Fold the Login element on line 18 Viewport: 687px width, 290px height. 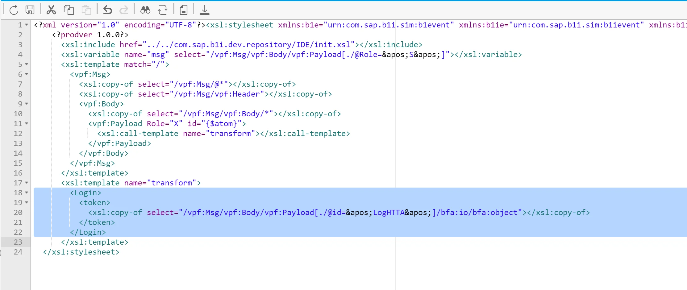pos(27,193)
